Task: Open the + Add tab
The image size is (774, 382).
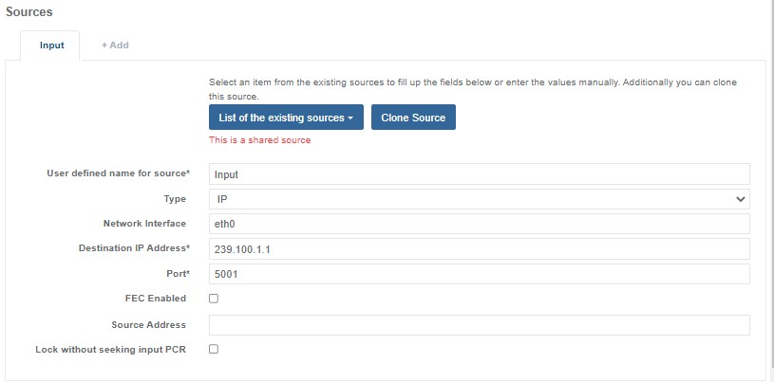Action: click(115, 45)
